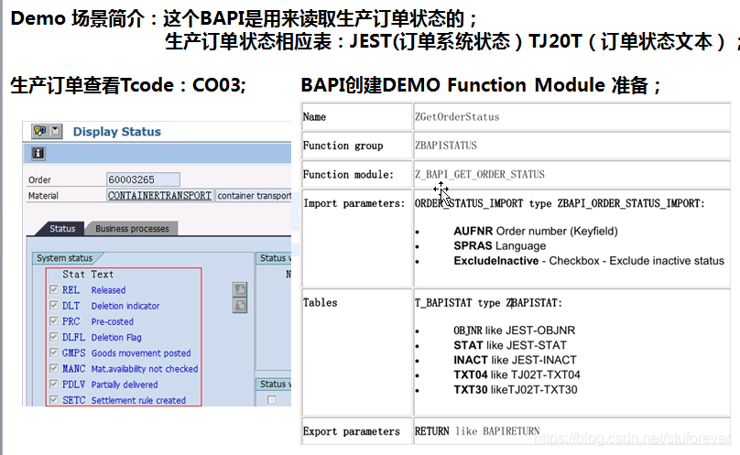Image resolution: width=740 pixels, height=455 pixels.
Task: Click the Order number field 60003265
Action: pyautogui.click(x=143, y=179)
